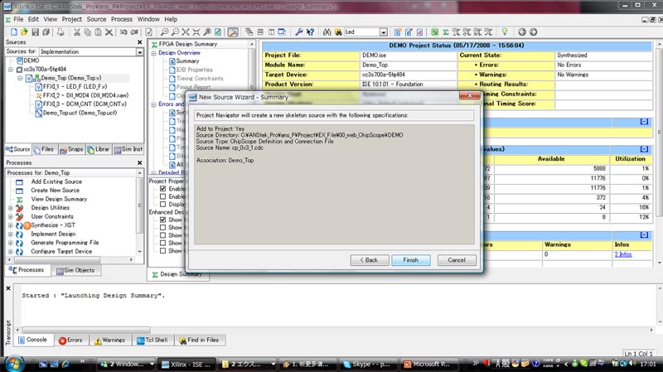
Task: Click the toolbar Sigma design summary icon
Action: point(445,32)
